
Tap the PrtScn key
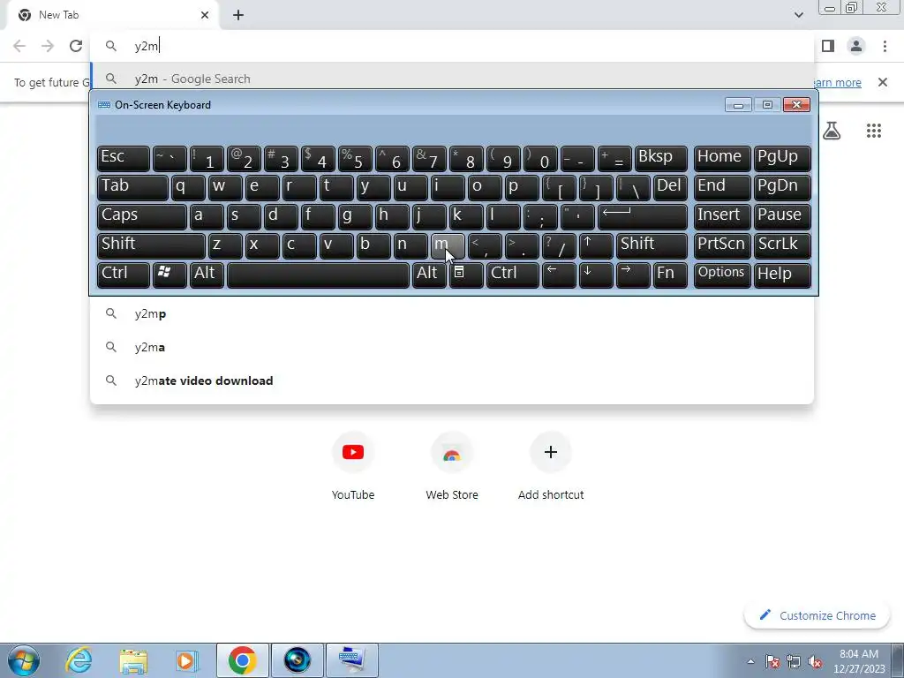coord(722,245)
